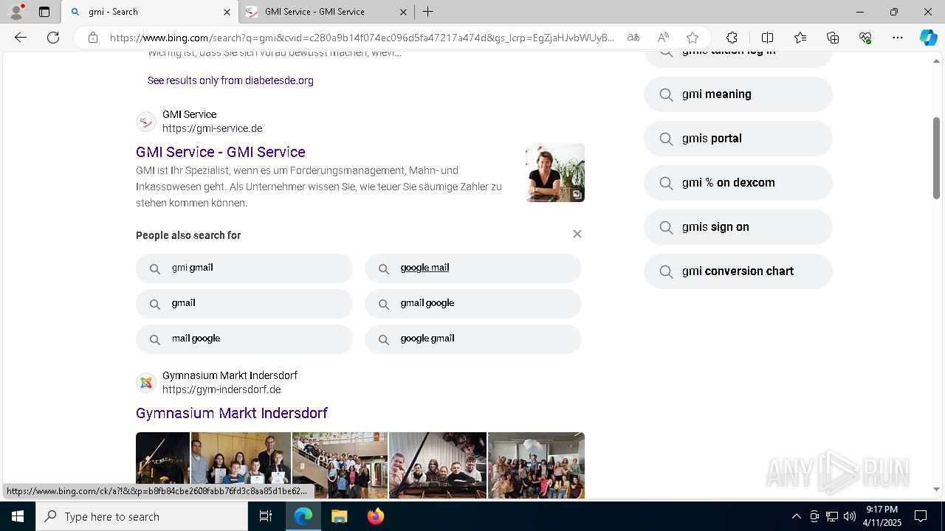Toggle split screen view
Viewport: 945px width, 531px height.
767,38
